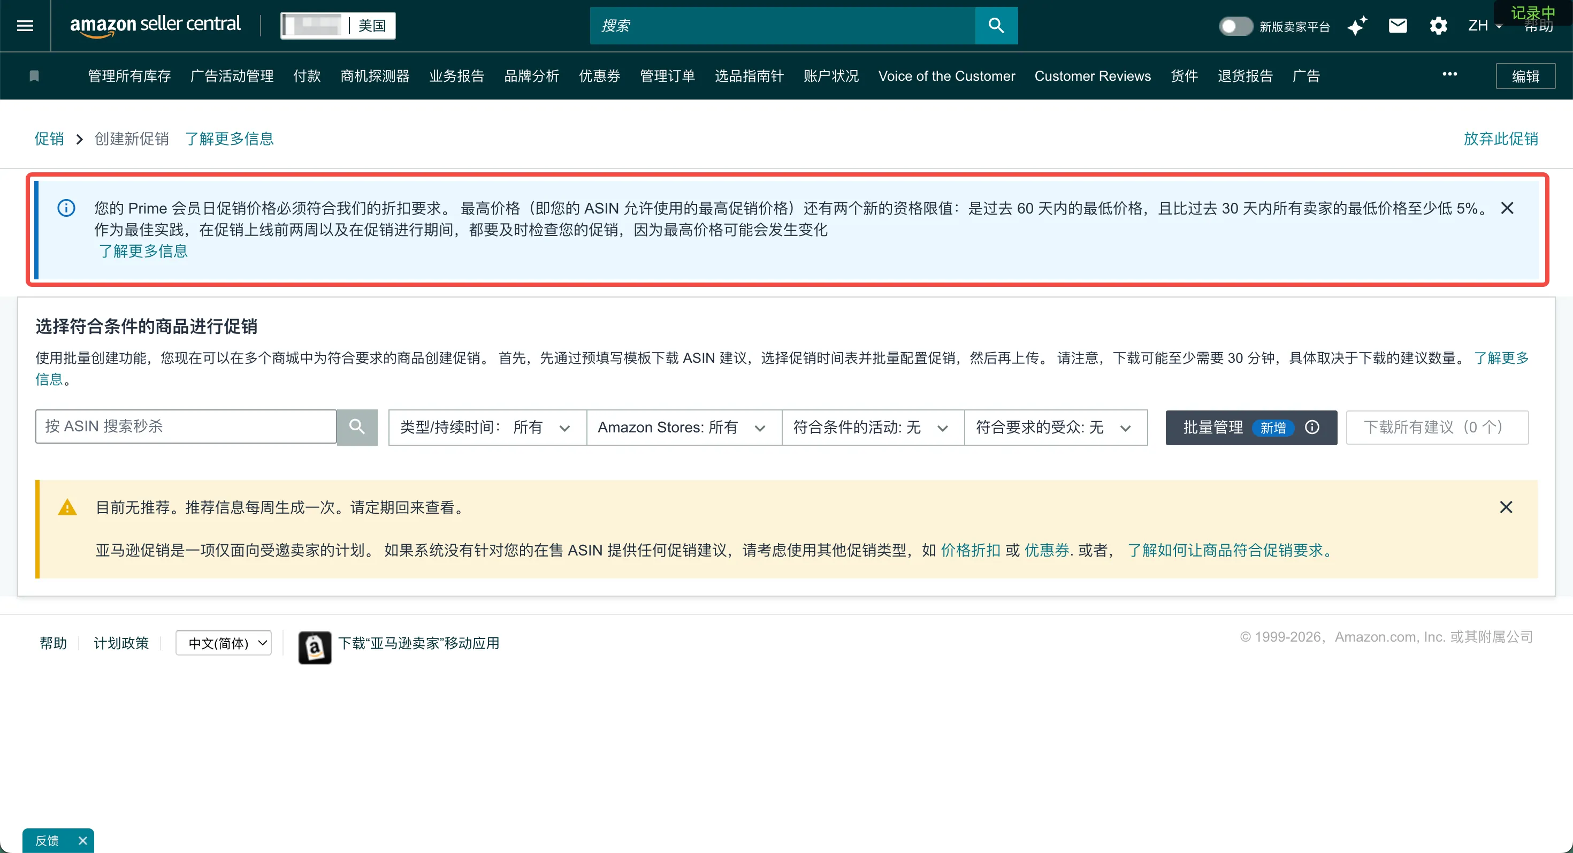Click 了解更多信息 link inside blue banner
This screenshot has height=853, width=1573.
[143, 251]
